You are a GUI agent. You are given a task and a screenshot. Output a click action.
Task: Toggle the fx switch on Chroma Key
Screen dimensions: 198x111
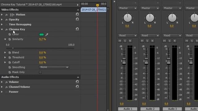(6, 30)
